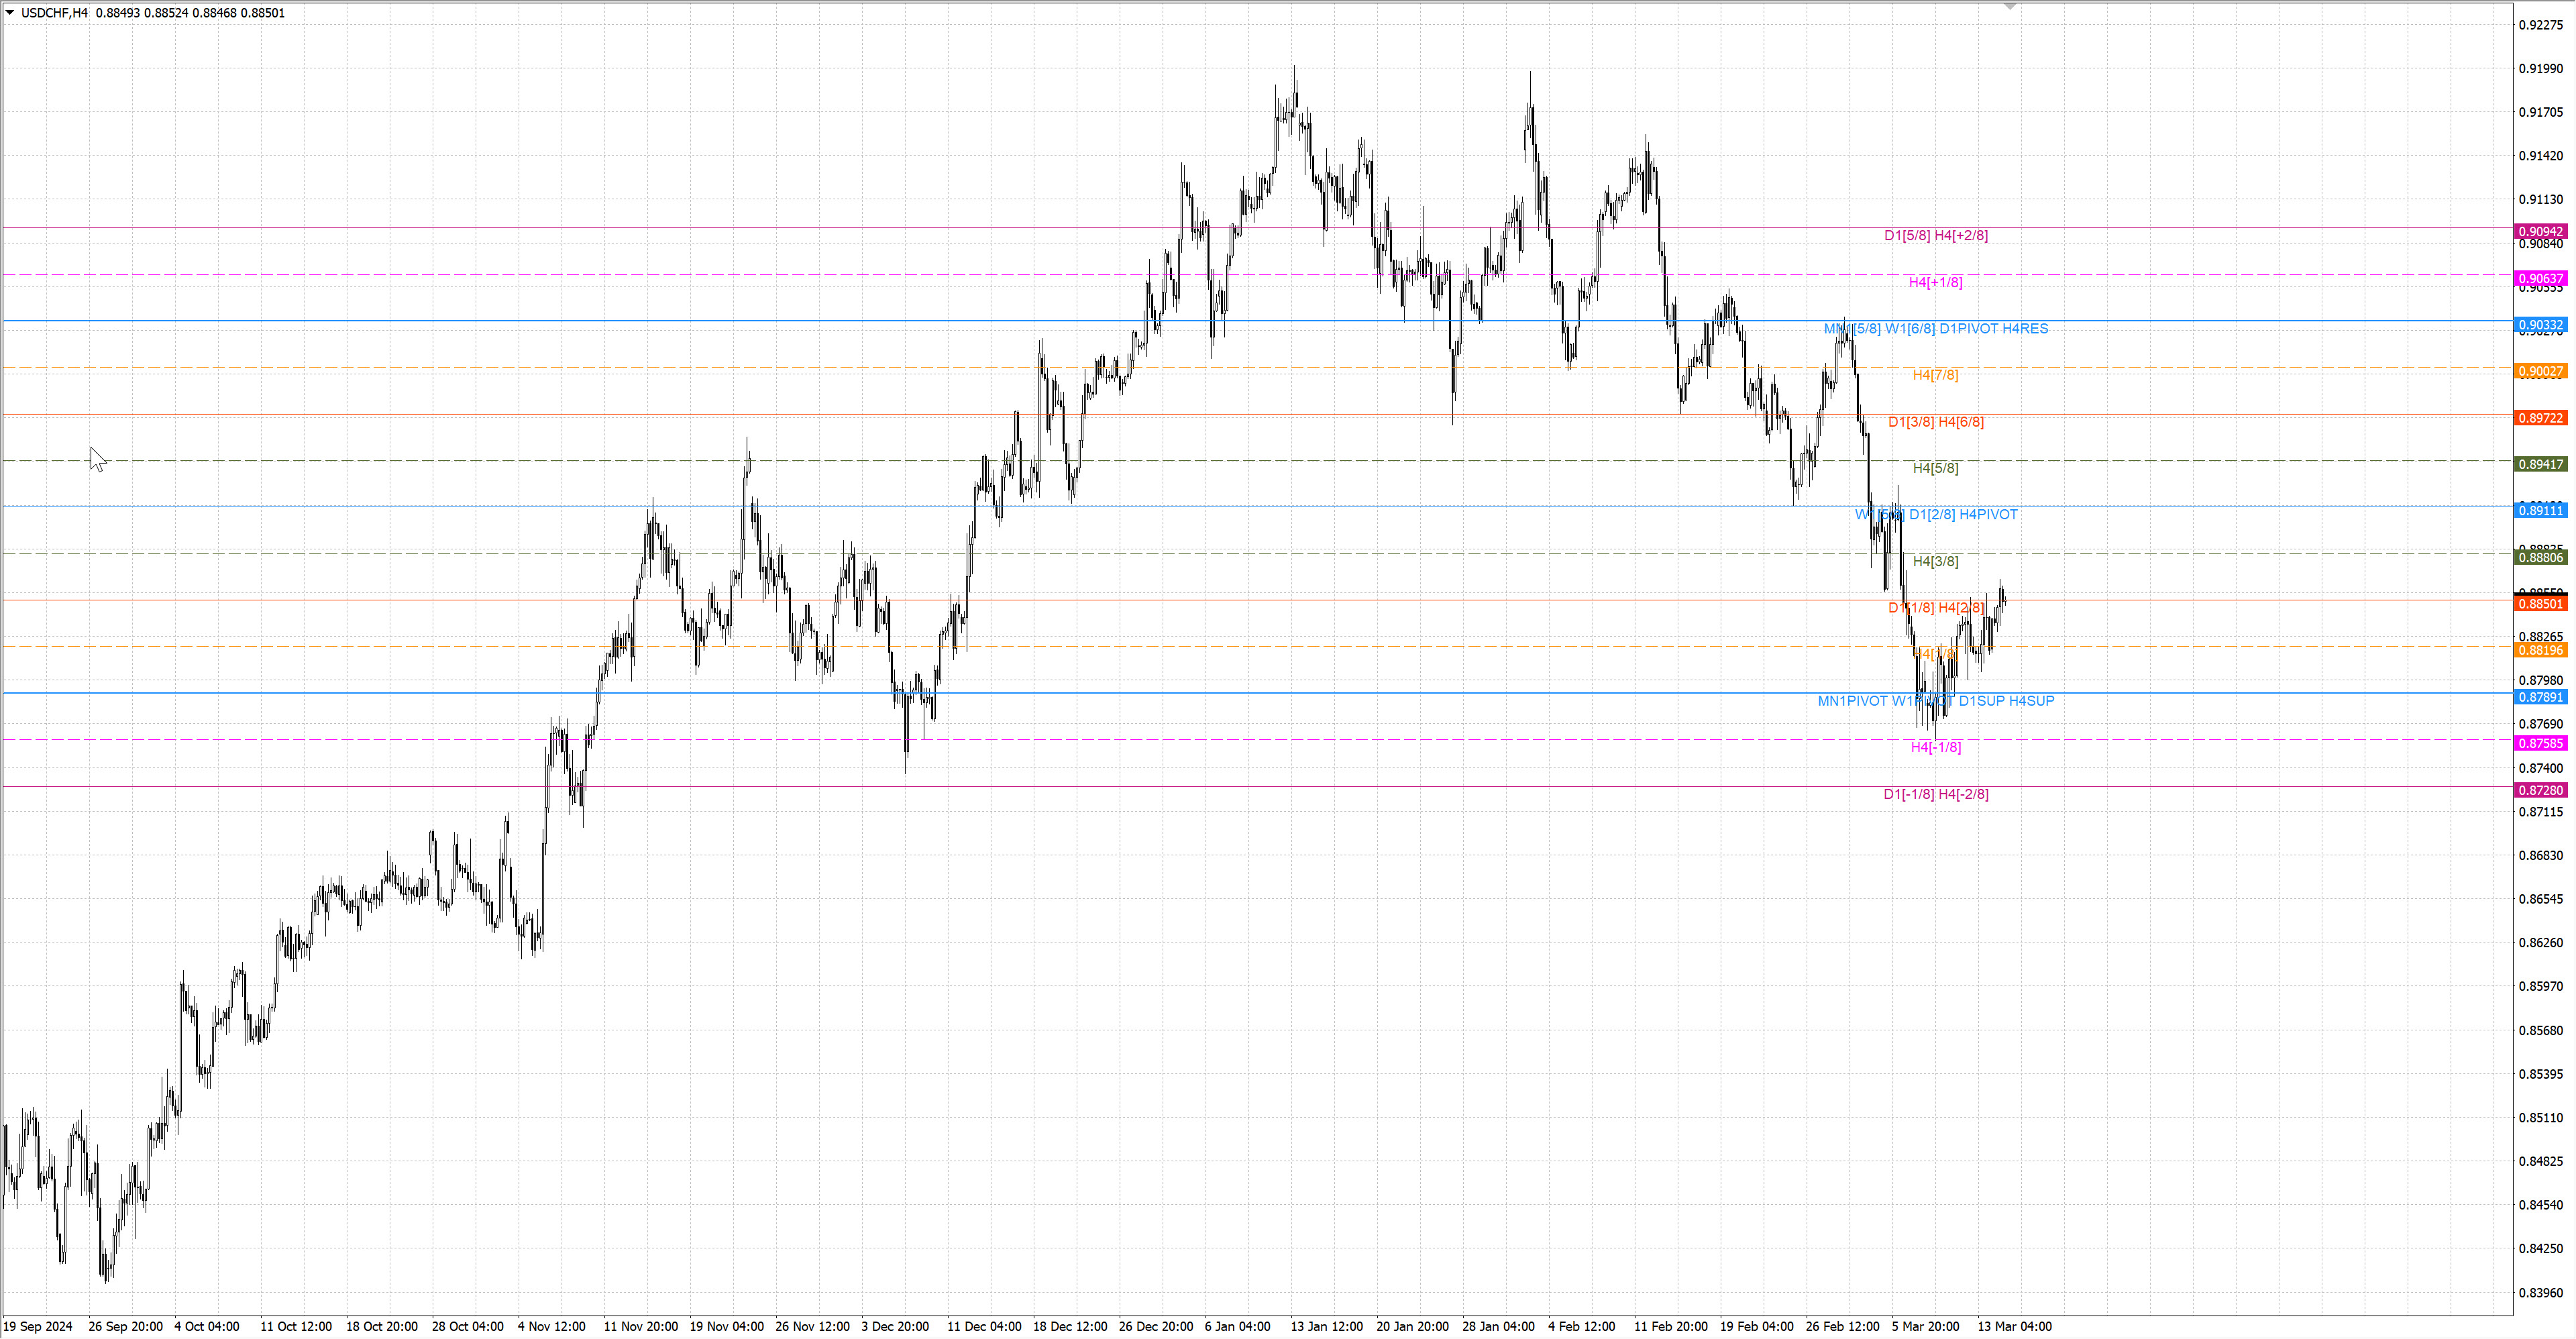The image size is (2576, 1339).
Task: Click the dropdown triangle beside USDCHF,H4 title
Action: 10,13
